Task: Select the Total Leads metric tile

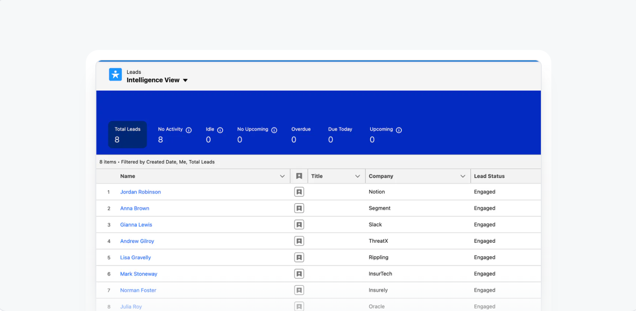Action: pos(128,135)
